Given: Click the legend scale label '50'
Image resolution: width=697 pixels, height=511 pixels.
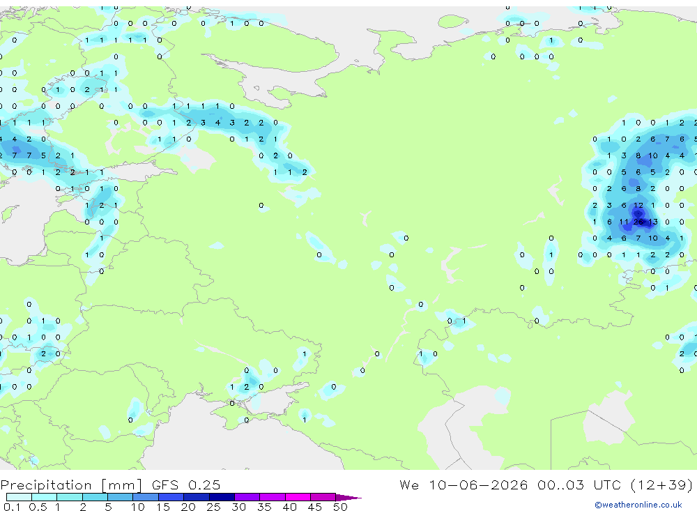Looking at the screenshot, I should (x=340, y=507).
